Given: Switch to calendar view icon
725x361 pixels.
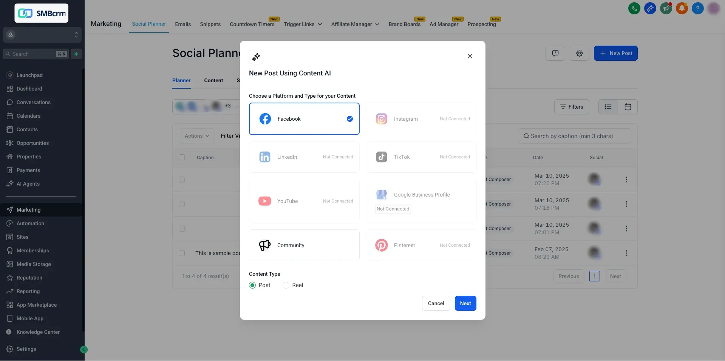Looking at the screenshot, I should coord(628,107).
